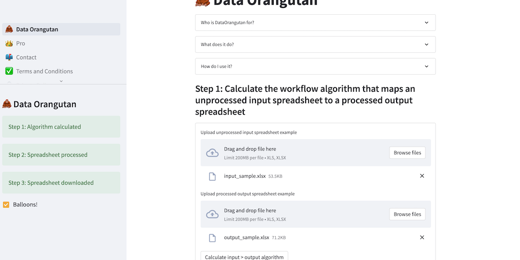Click the cloud upload icon for input spreadsheet
Screen dimensions: 520x260
coord(212,153)
